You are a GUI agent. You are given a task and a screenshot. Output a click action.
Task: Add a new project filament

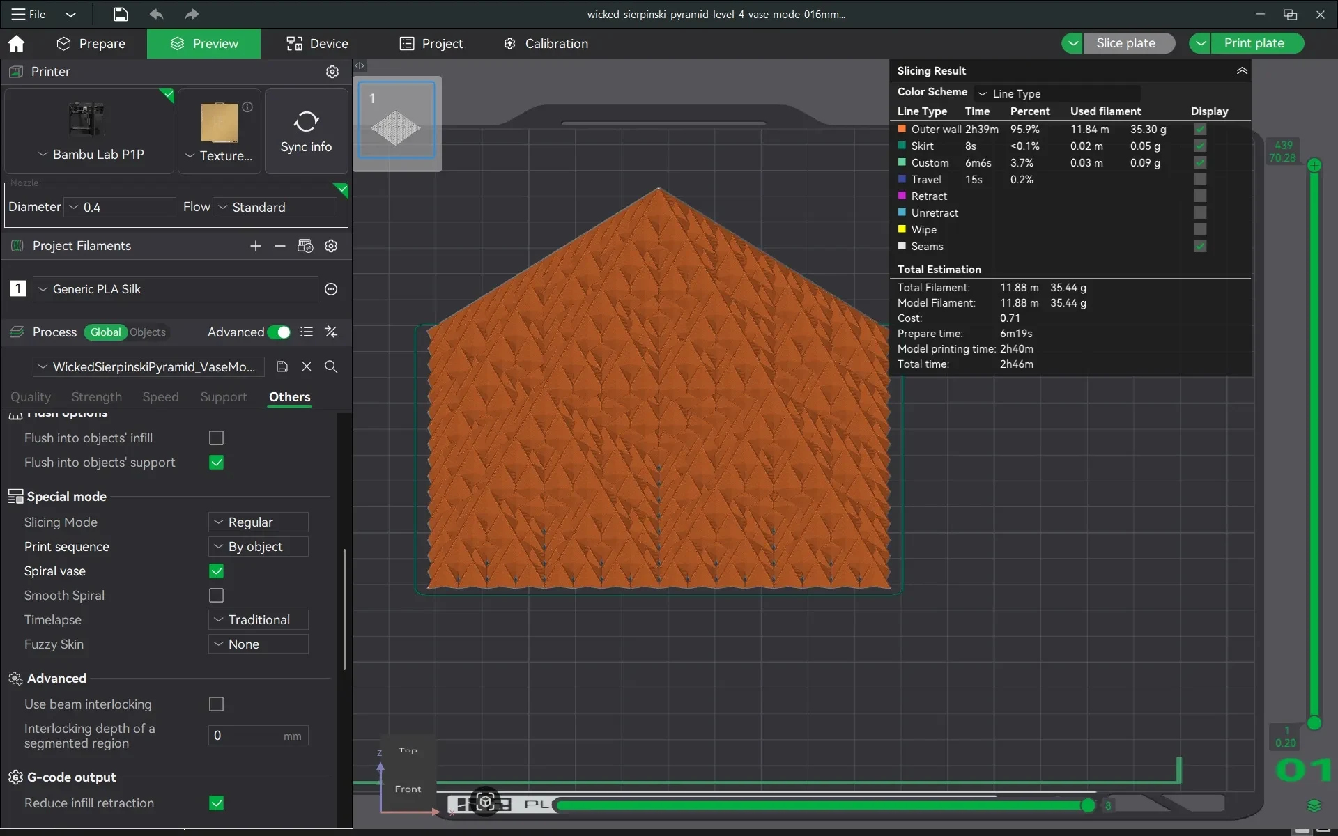point(256,246)
